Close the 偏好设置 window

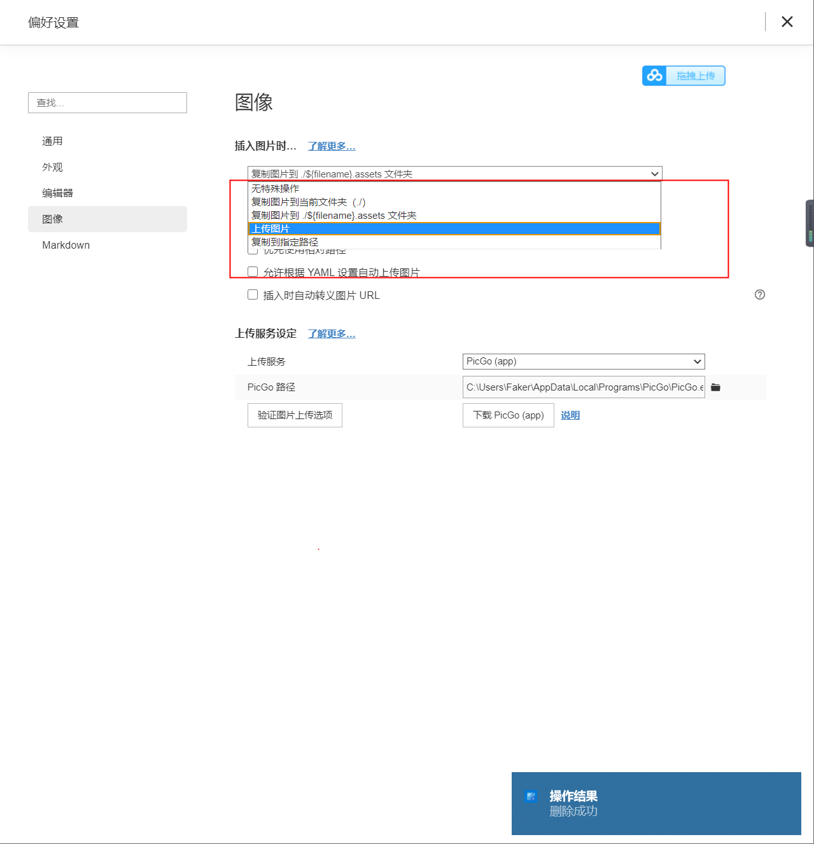[787, 22]
